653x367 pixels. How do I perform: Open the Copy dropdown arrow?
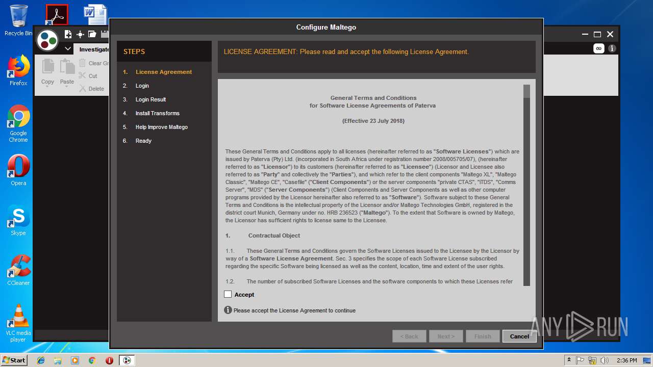[x=47, y=87]
